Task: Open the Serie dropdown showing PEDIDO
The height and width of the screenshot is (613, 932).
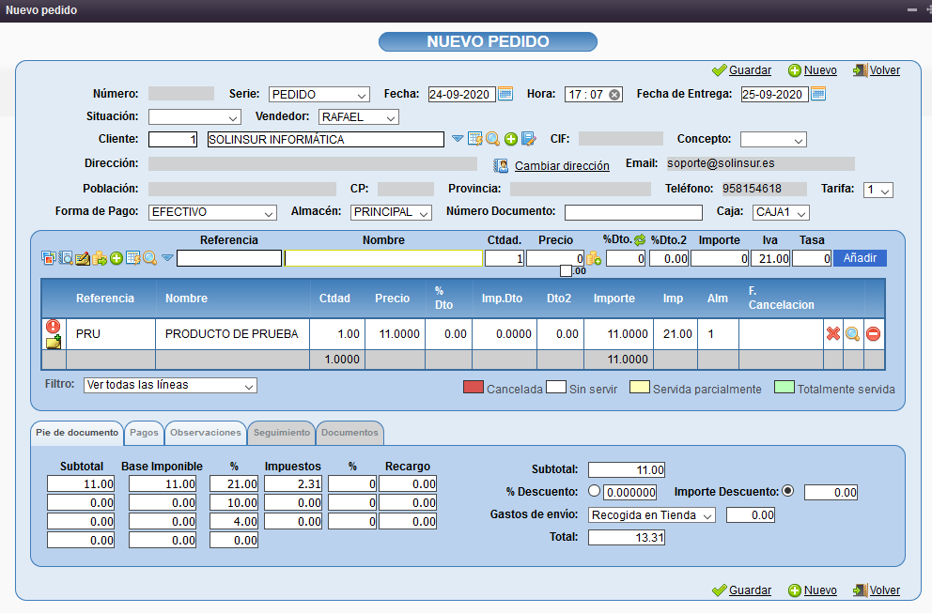Action: 319,95
